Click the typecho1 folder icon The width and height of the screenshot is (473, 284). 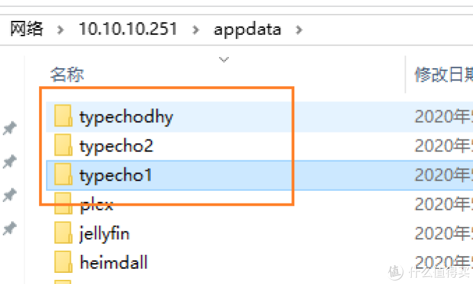click(63, 174)
